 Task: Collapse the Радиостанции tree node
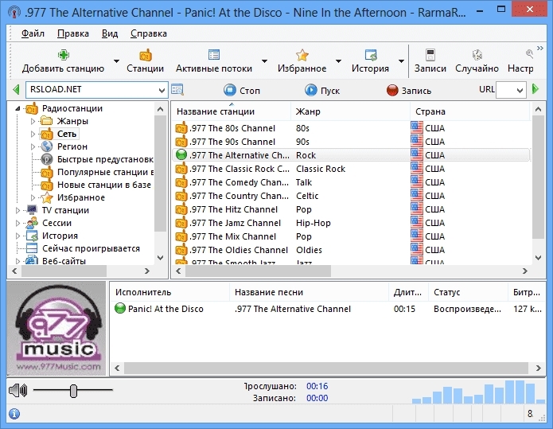click(x=18, y=109)
